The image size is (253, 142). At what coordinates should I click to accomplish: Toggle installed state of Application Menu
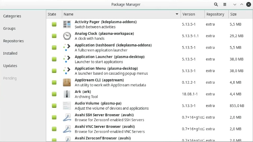tap(54, 71)
